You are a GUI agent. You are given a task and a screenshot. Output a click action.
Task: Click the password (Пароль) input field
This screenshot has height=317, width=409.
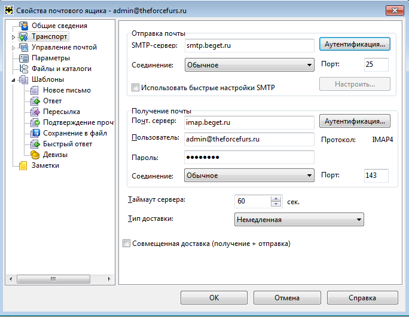coord(248,157)
